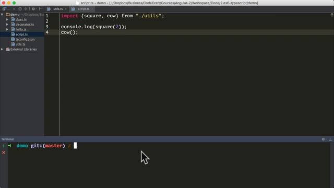Click 'master' branch name in terminal prompt

[54, 146]
